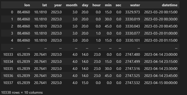Click the 'lat' column header

pyautogui.click(x=45, y=5)
